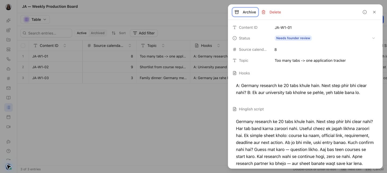The width and height of the screenshot is (387, 173).
Task: Click the 3 of 3 entries status text
Action: [31, 169]
